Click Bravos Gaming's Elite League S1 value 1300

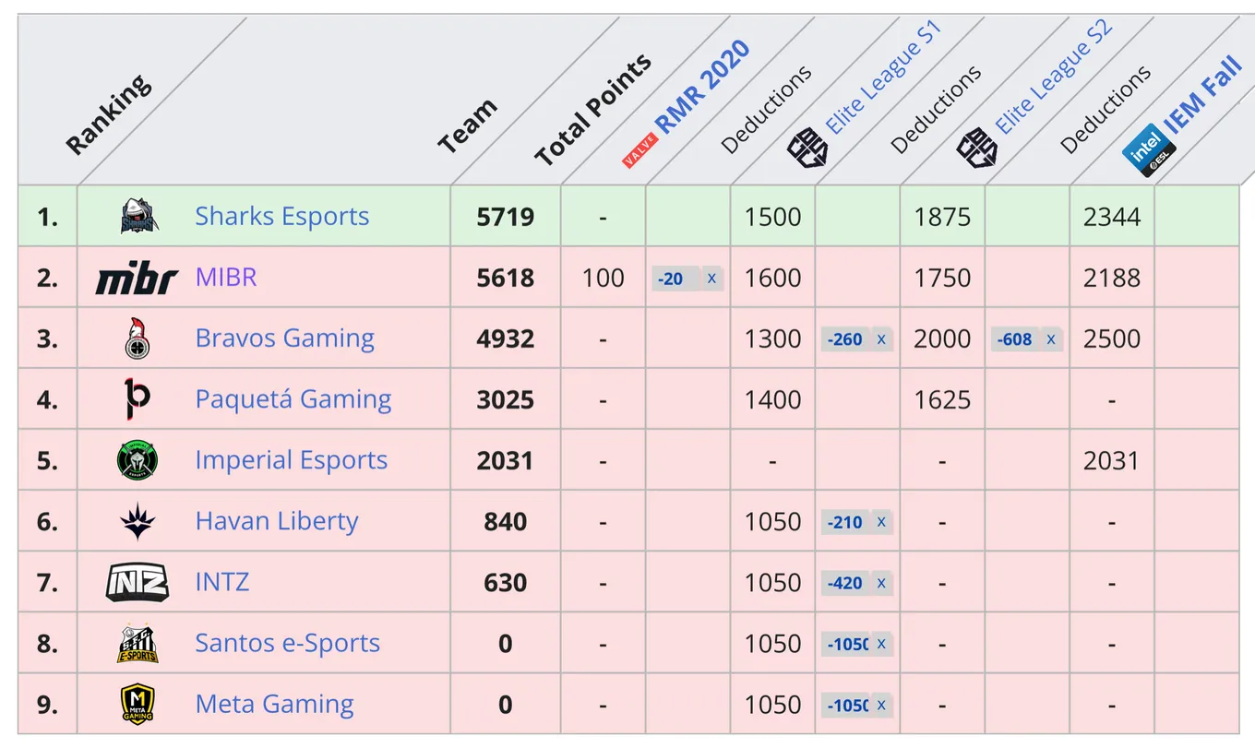pos(773,338)
